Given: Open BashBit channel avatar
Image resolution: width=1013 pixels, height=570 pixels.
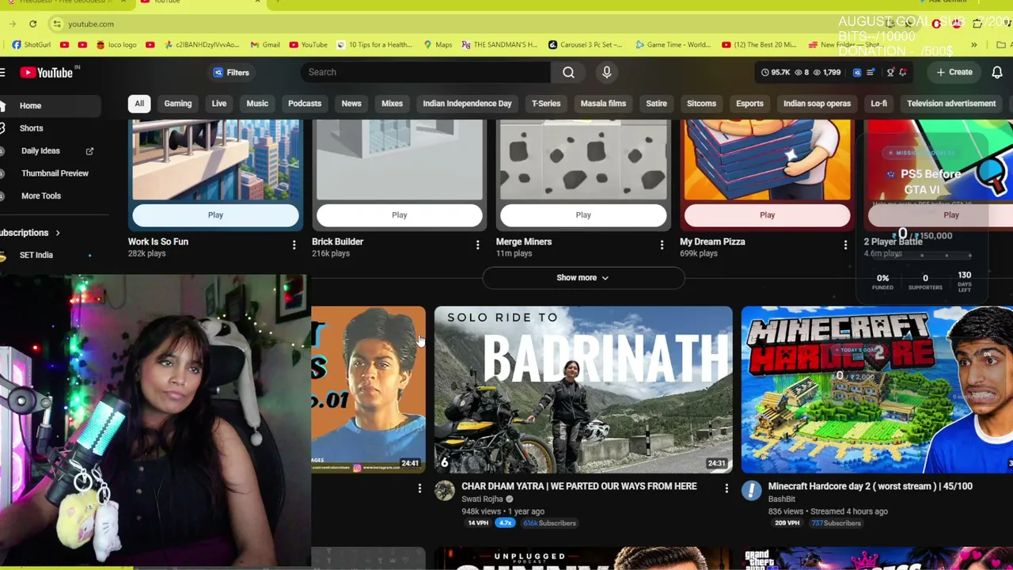Looking at the screenshot, I should tap(751, 491).
